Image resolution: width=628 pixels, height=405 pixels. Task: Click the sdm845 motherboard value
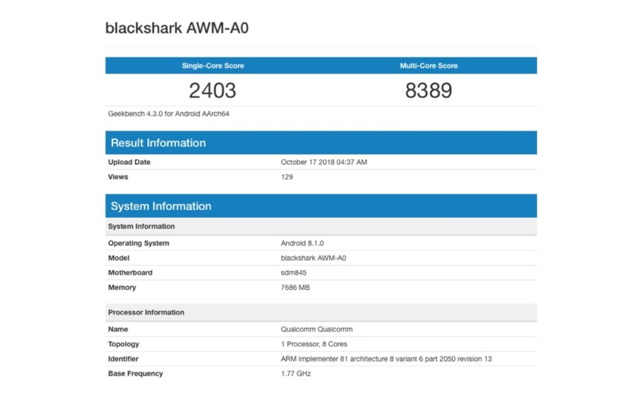(294, 273)
